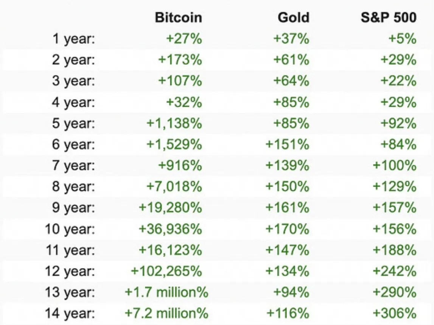
Task: Click the Gold column header
Action: pos(293,17)
